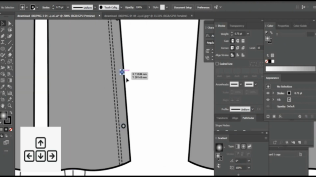Choose the Zoom tool

(x=10, y=106)
